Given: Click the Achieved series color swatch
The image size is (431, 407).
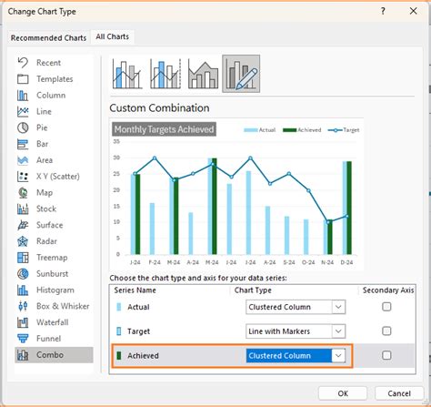Looking at the screenshot, I should click(x=119, y=355).
